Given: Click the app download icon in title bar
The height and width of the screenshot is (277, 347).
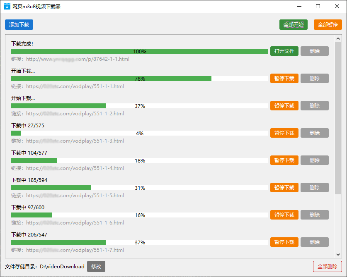Looking at the screenshot, I should point(7,6).
